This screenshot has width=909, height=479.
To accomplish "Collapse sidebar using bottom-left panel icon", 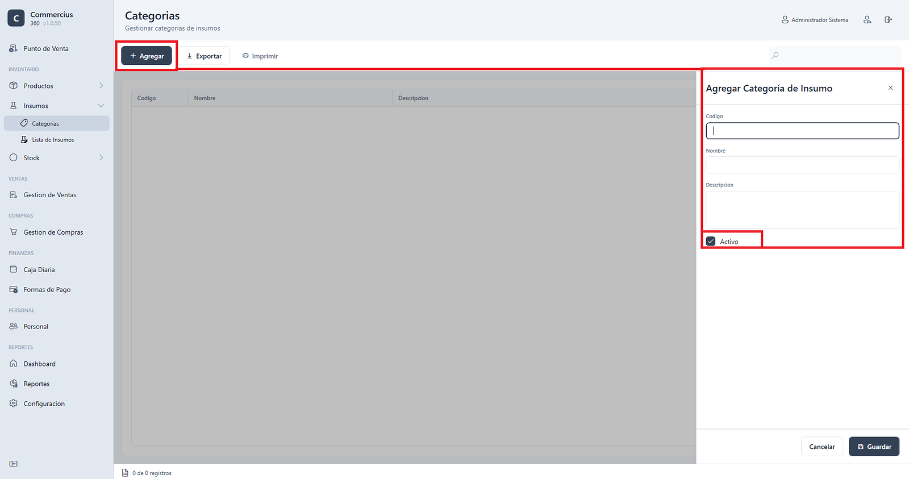I will tap(14, 464).
